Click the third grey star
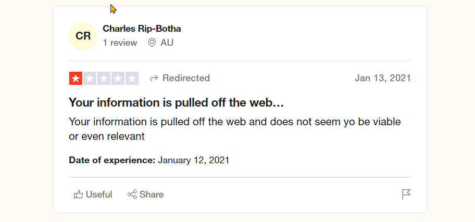 pyautogui.click(x=104, y=79)
